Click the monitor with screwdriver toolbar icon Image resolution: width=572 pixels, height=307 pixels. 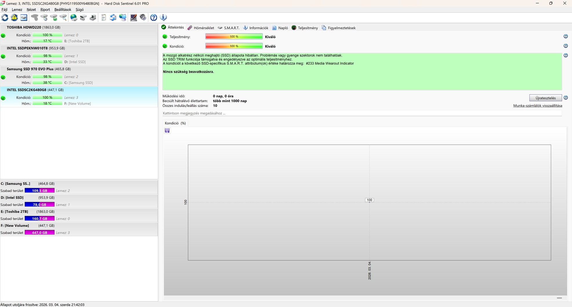pos(133,18)
